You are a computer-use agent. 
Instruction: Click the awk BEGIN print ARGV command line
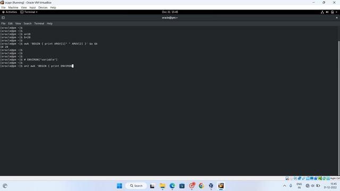(49, 44)
